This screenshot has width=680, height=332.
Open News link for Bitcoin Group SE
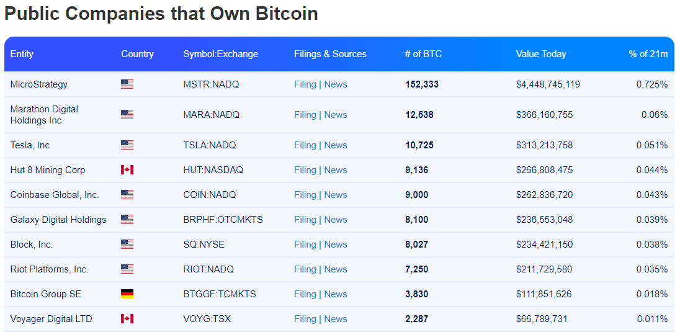[336, 294]
